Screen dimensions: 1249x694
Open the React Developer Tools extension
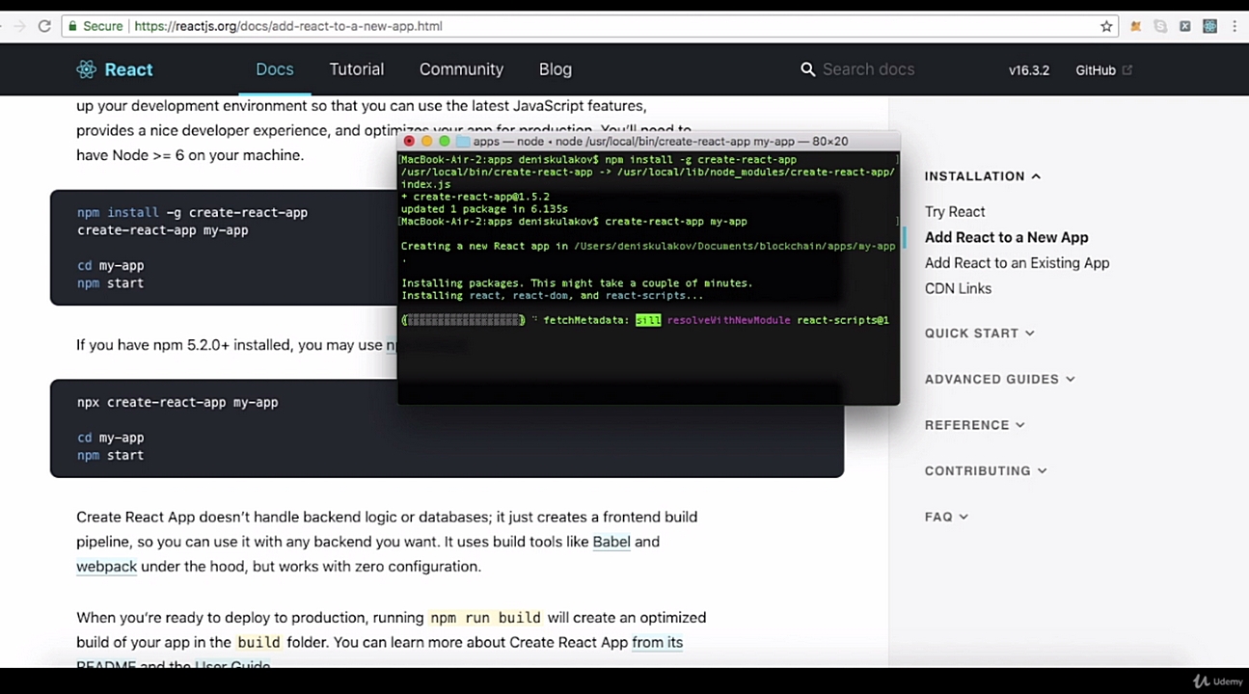1209,26
